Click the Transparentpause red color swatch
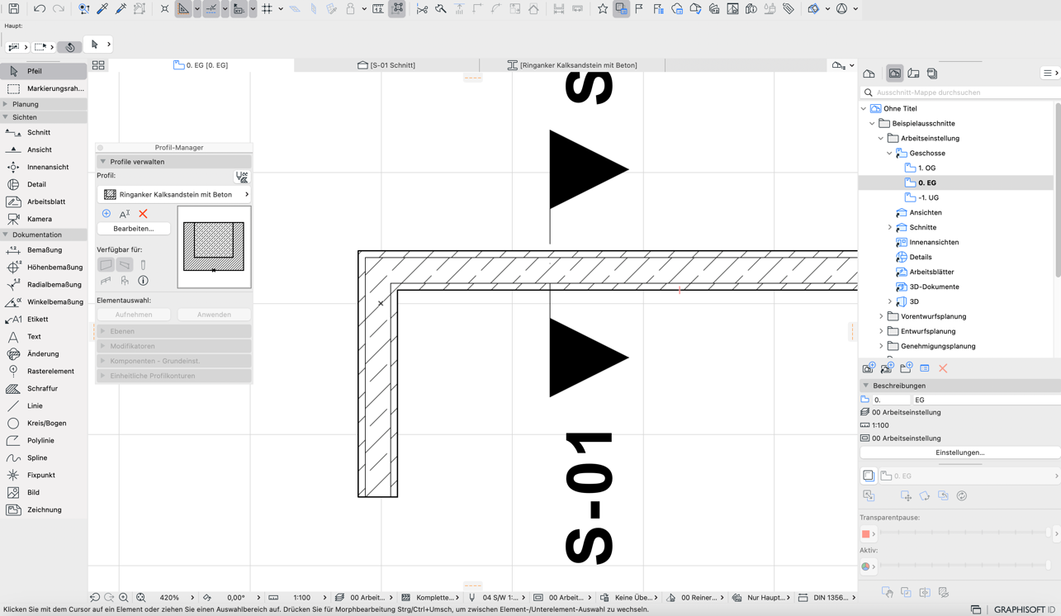 [x=866, y=534]
